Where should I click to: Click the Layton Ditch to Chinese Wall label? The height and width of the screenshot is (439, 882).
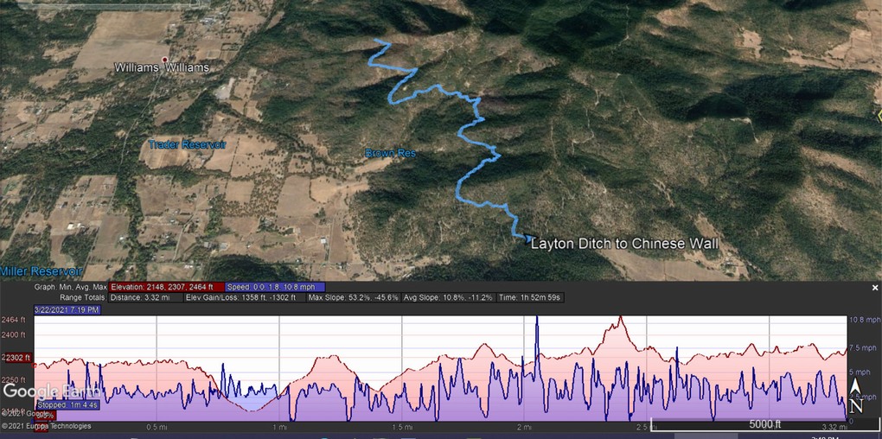pyautogui.click(x=623, y=244)
